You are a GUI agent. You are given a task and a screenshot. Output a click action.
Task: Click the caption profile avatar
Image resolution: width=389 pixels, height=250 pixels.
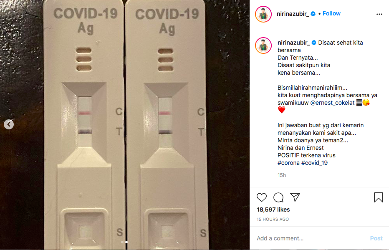tap(263, 45)
